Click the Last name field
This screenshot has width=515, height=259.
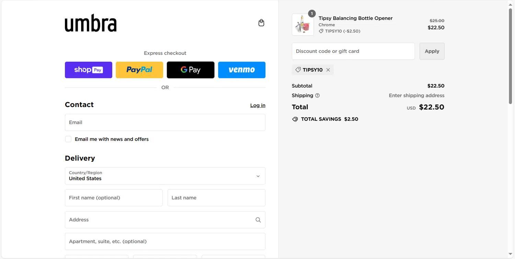216,198
